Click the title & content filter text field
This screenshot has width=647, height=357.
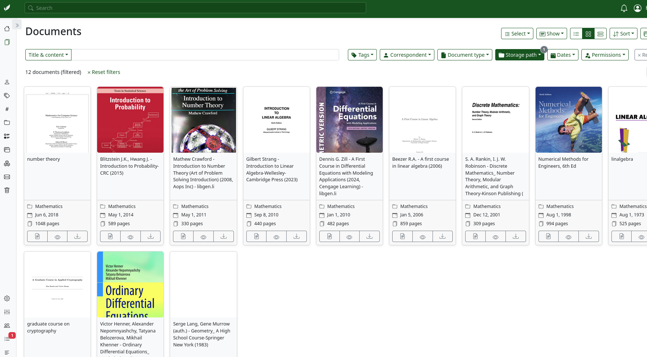(x=205, y=55)
